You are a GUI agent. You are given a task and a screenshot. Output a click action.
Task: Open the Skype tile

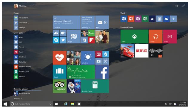point(56,40)
